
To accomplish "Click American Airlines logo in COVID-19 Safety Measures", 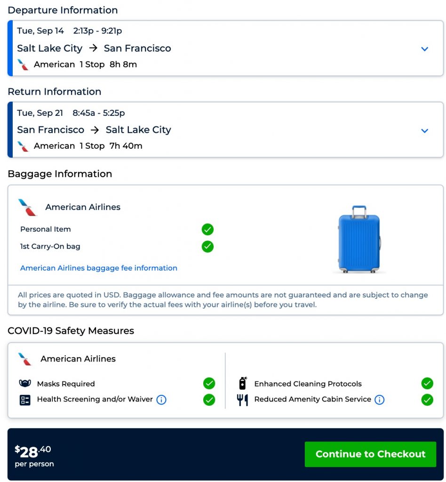I will (24, 359).
